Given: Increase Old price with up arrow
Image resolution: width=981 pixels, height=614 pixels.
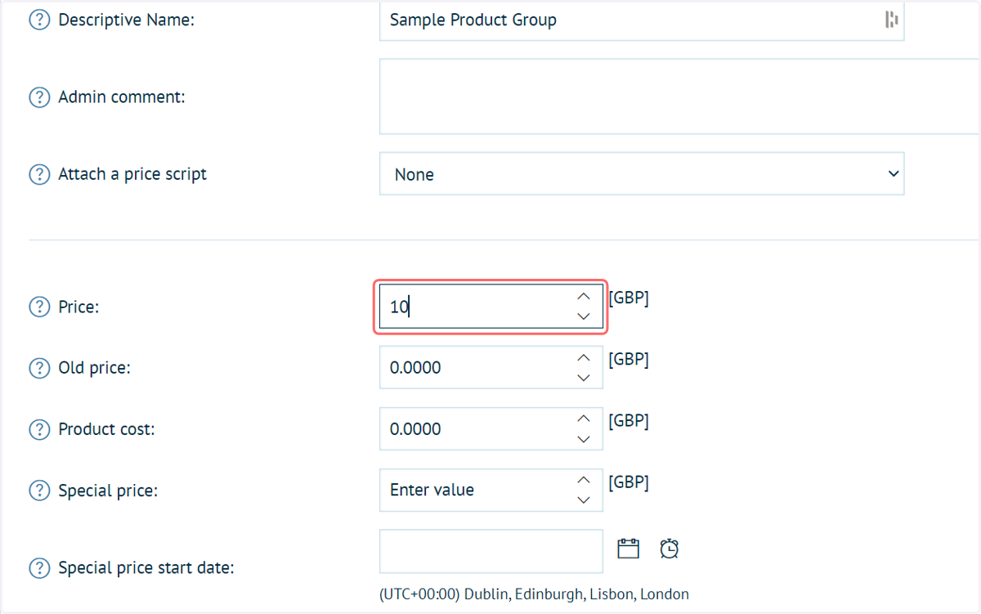Looking at the screenshot, I should point(584,358).
